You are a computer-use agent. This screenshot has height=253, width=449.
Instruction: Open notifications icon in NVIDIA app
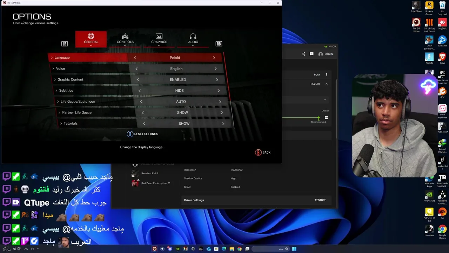311,54
